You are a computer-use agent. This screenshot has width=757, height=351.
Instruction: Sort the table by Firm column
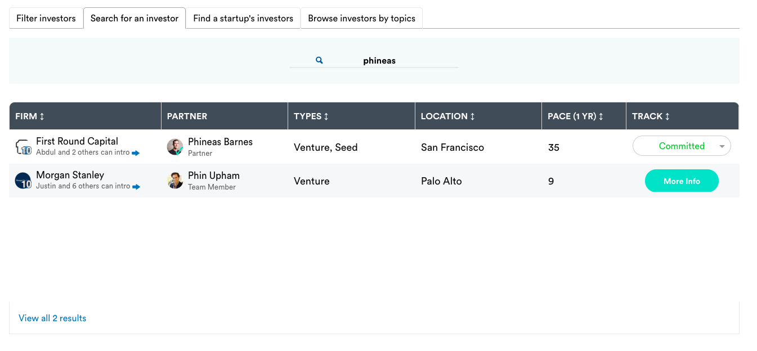[30, 116]
